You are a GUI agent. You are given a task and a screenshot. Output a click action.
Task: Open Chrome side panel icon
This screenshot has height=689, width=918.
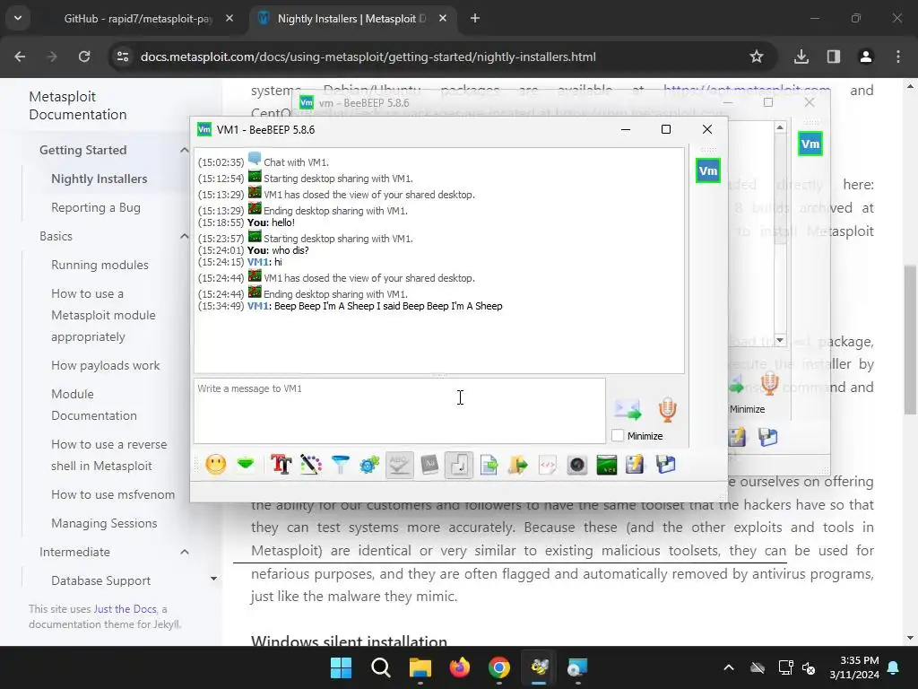coord(834,57)
